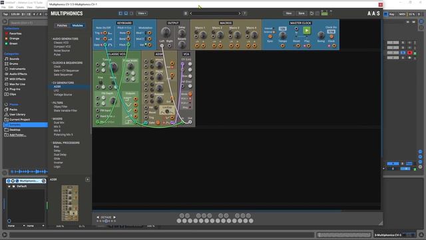Open the patch list menu icon
The image size is (426, 240).
pos(185,13)
